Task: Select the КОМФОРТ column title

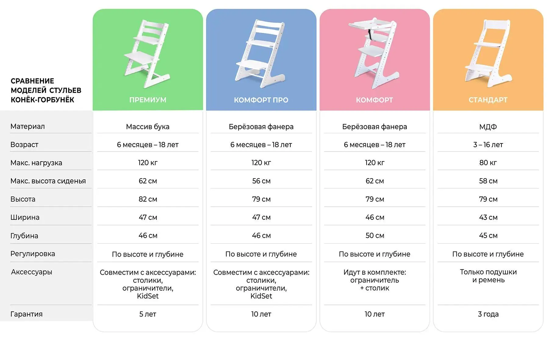Action: point(375,100)
